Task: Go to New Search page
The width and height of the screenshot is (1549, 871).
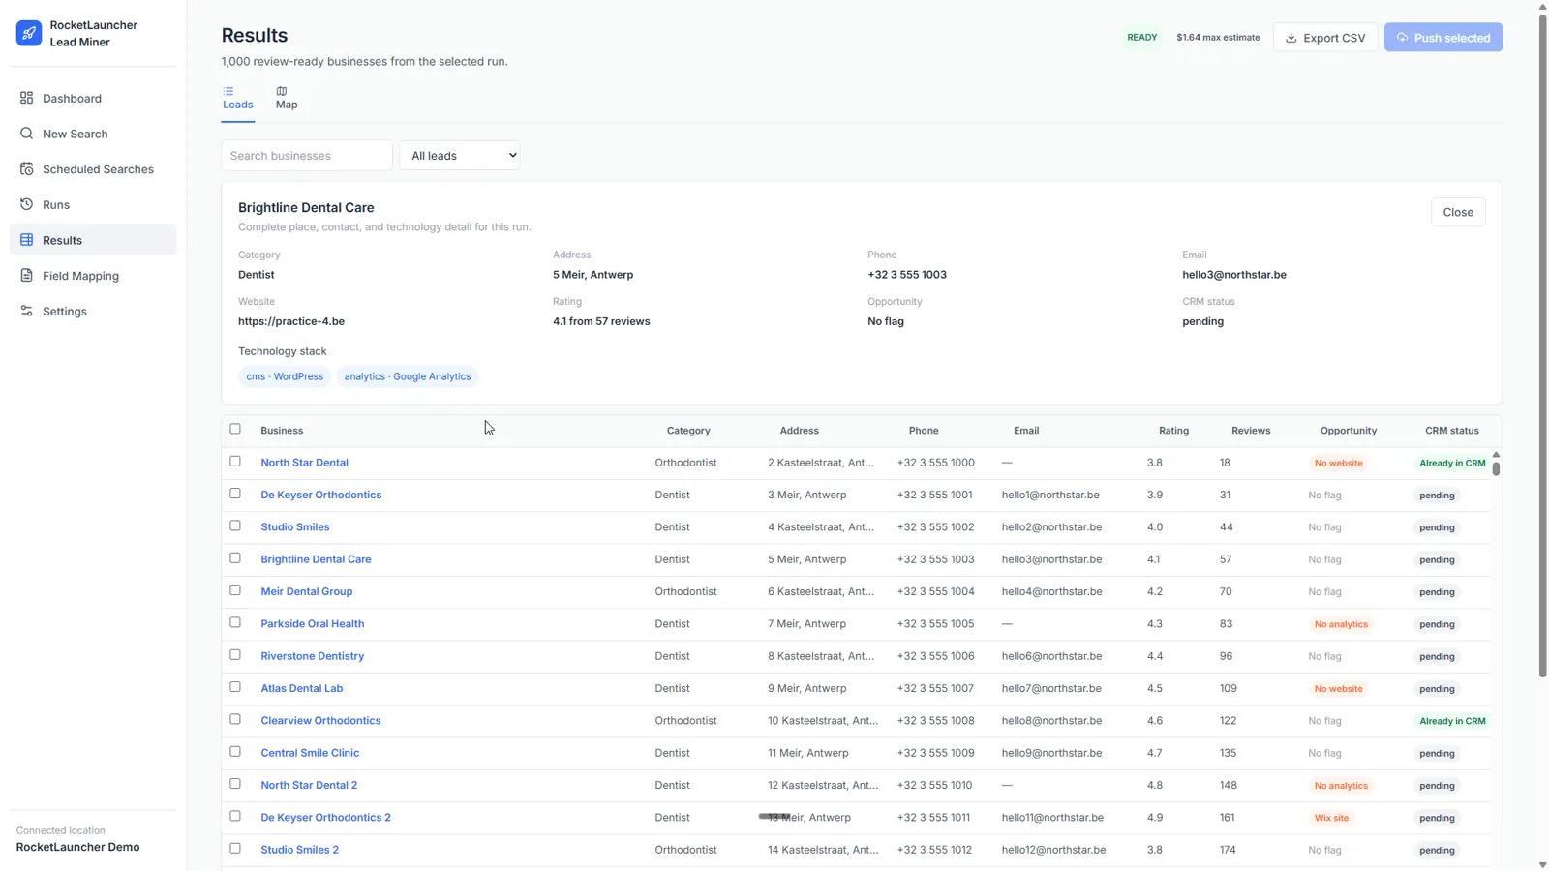Action: pos(93,134)
